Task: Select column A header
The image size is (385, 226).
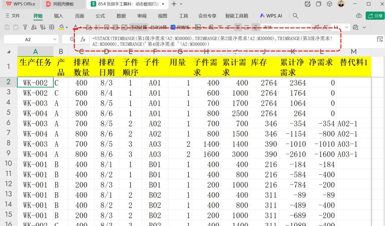Action: pyautogui.click(x=35, y=51)
